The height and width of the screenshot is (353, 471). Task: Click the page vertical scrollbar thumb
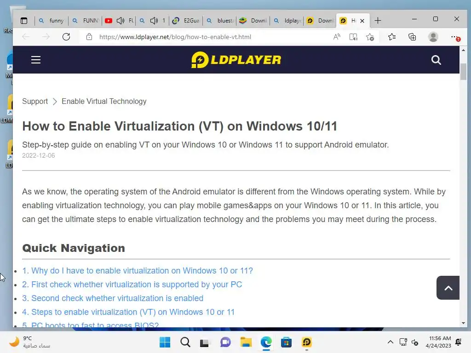[x=463, y=71]
